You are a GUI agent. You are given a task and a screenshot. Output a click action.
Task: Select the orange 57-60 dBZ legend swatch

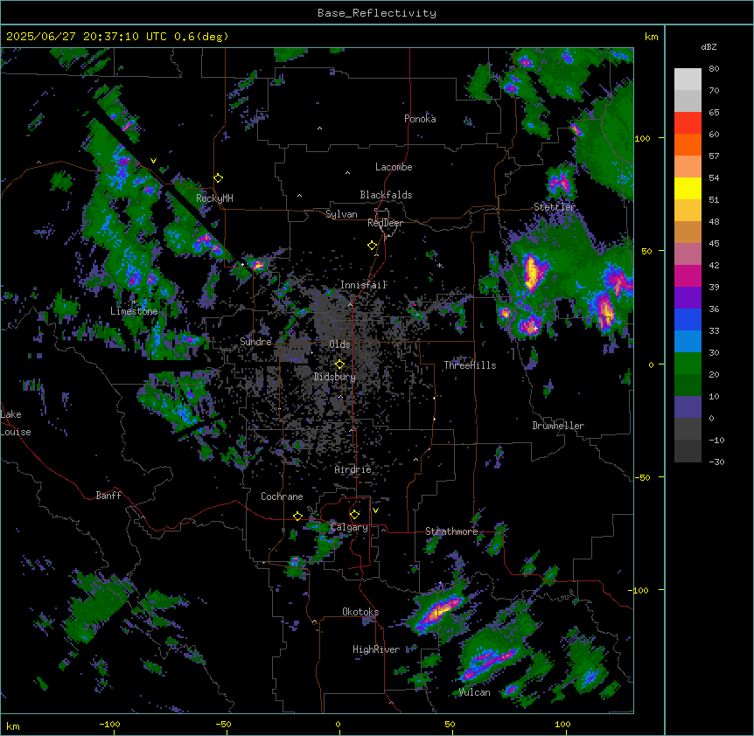click(688, 144)
